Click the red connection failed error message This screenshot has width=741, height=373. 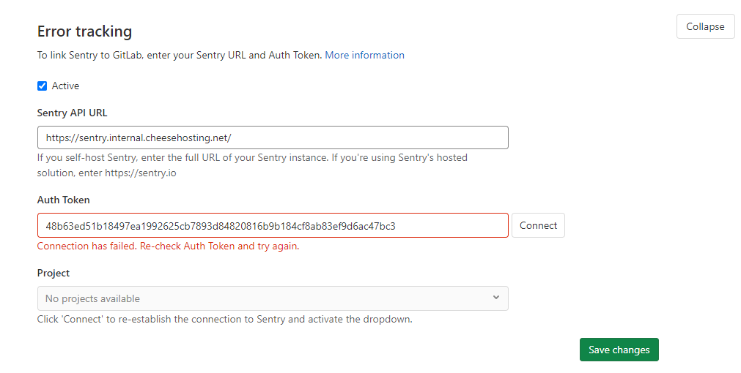(168, 246)
